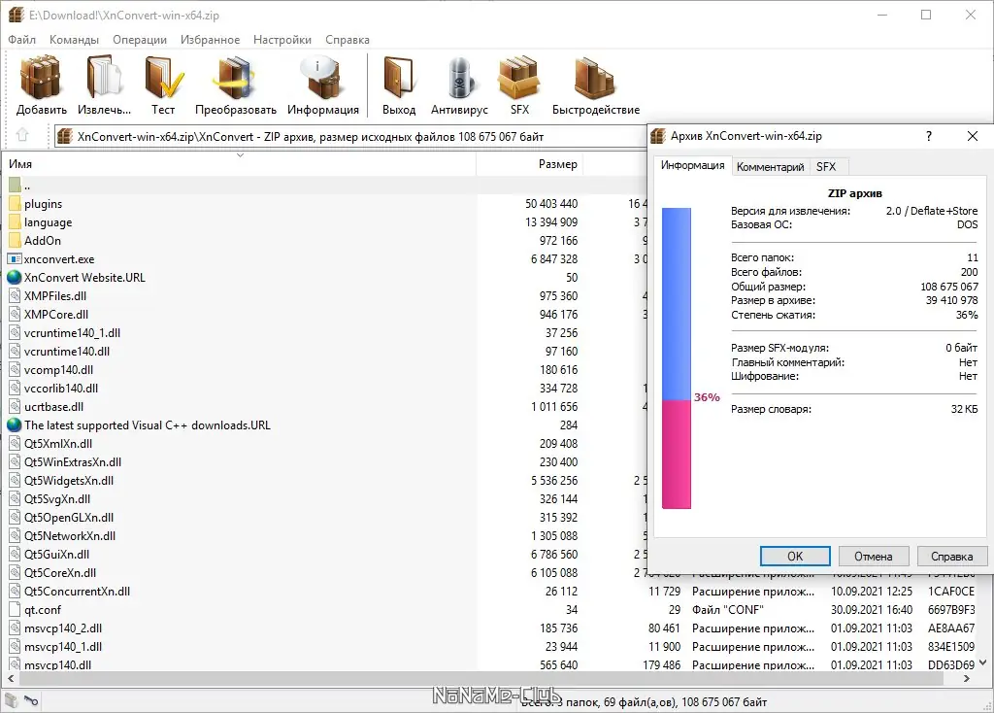
Task: Sort by the Размер column header
Action: pos(530,163)
